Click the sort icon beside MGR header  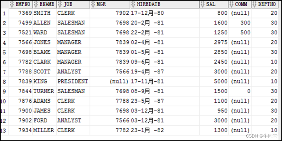93,4
